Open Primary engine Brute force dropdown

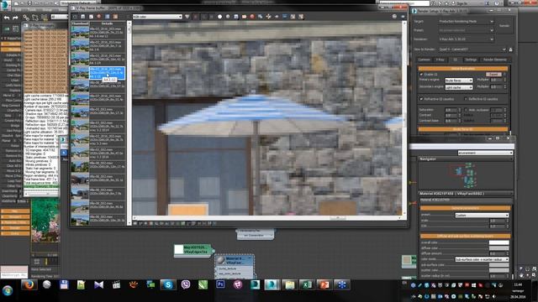point(459,81)
